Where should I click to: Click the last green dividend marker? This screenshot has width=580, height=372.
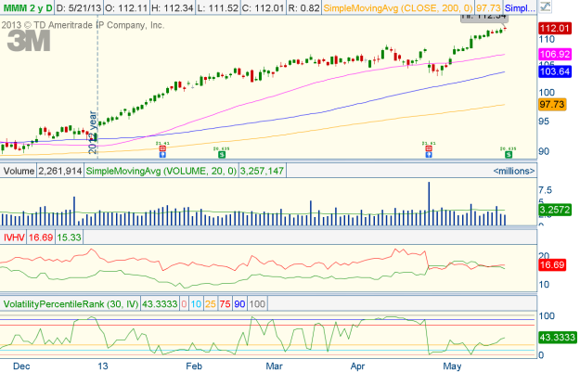coord(506,149)
